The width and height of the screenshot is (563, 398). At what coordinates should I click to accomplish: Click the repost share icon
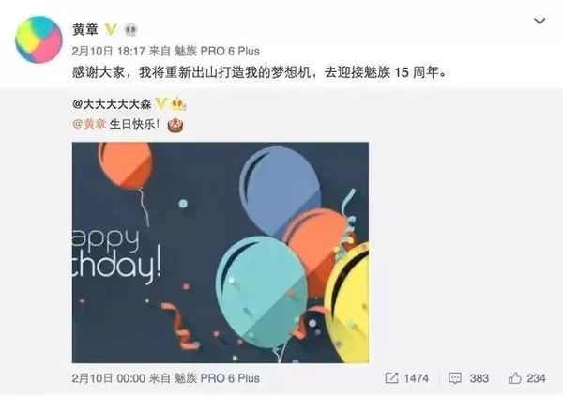pos(391,378)
